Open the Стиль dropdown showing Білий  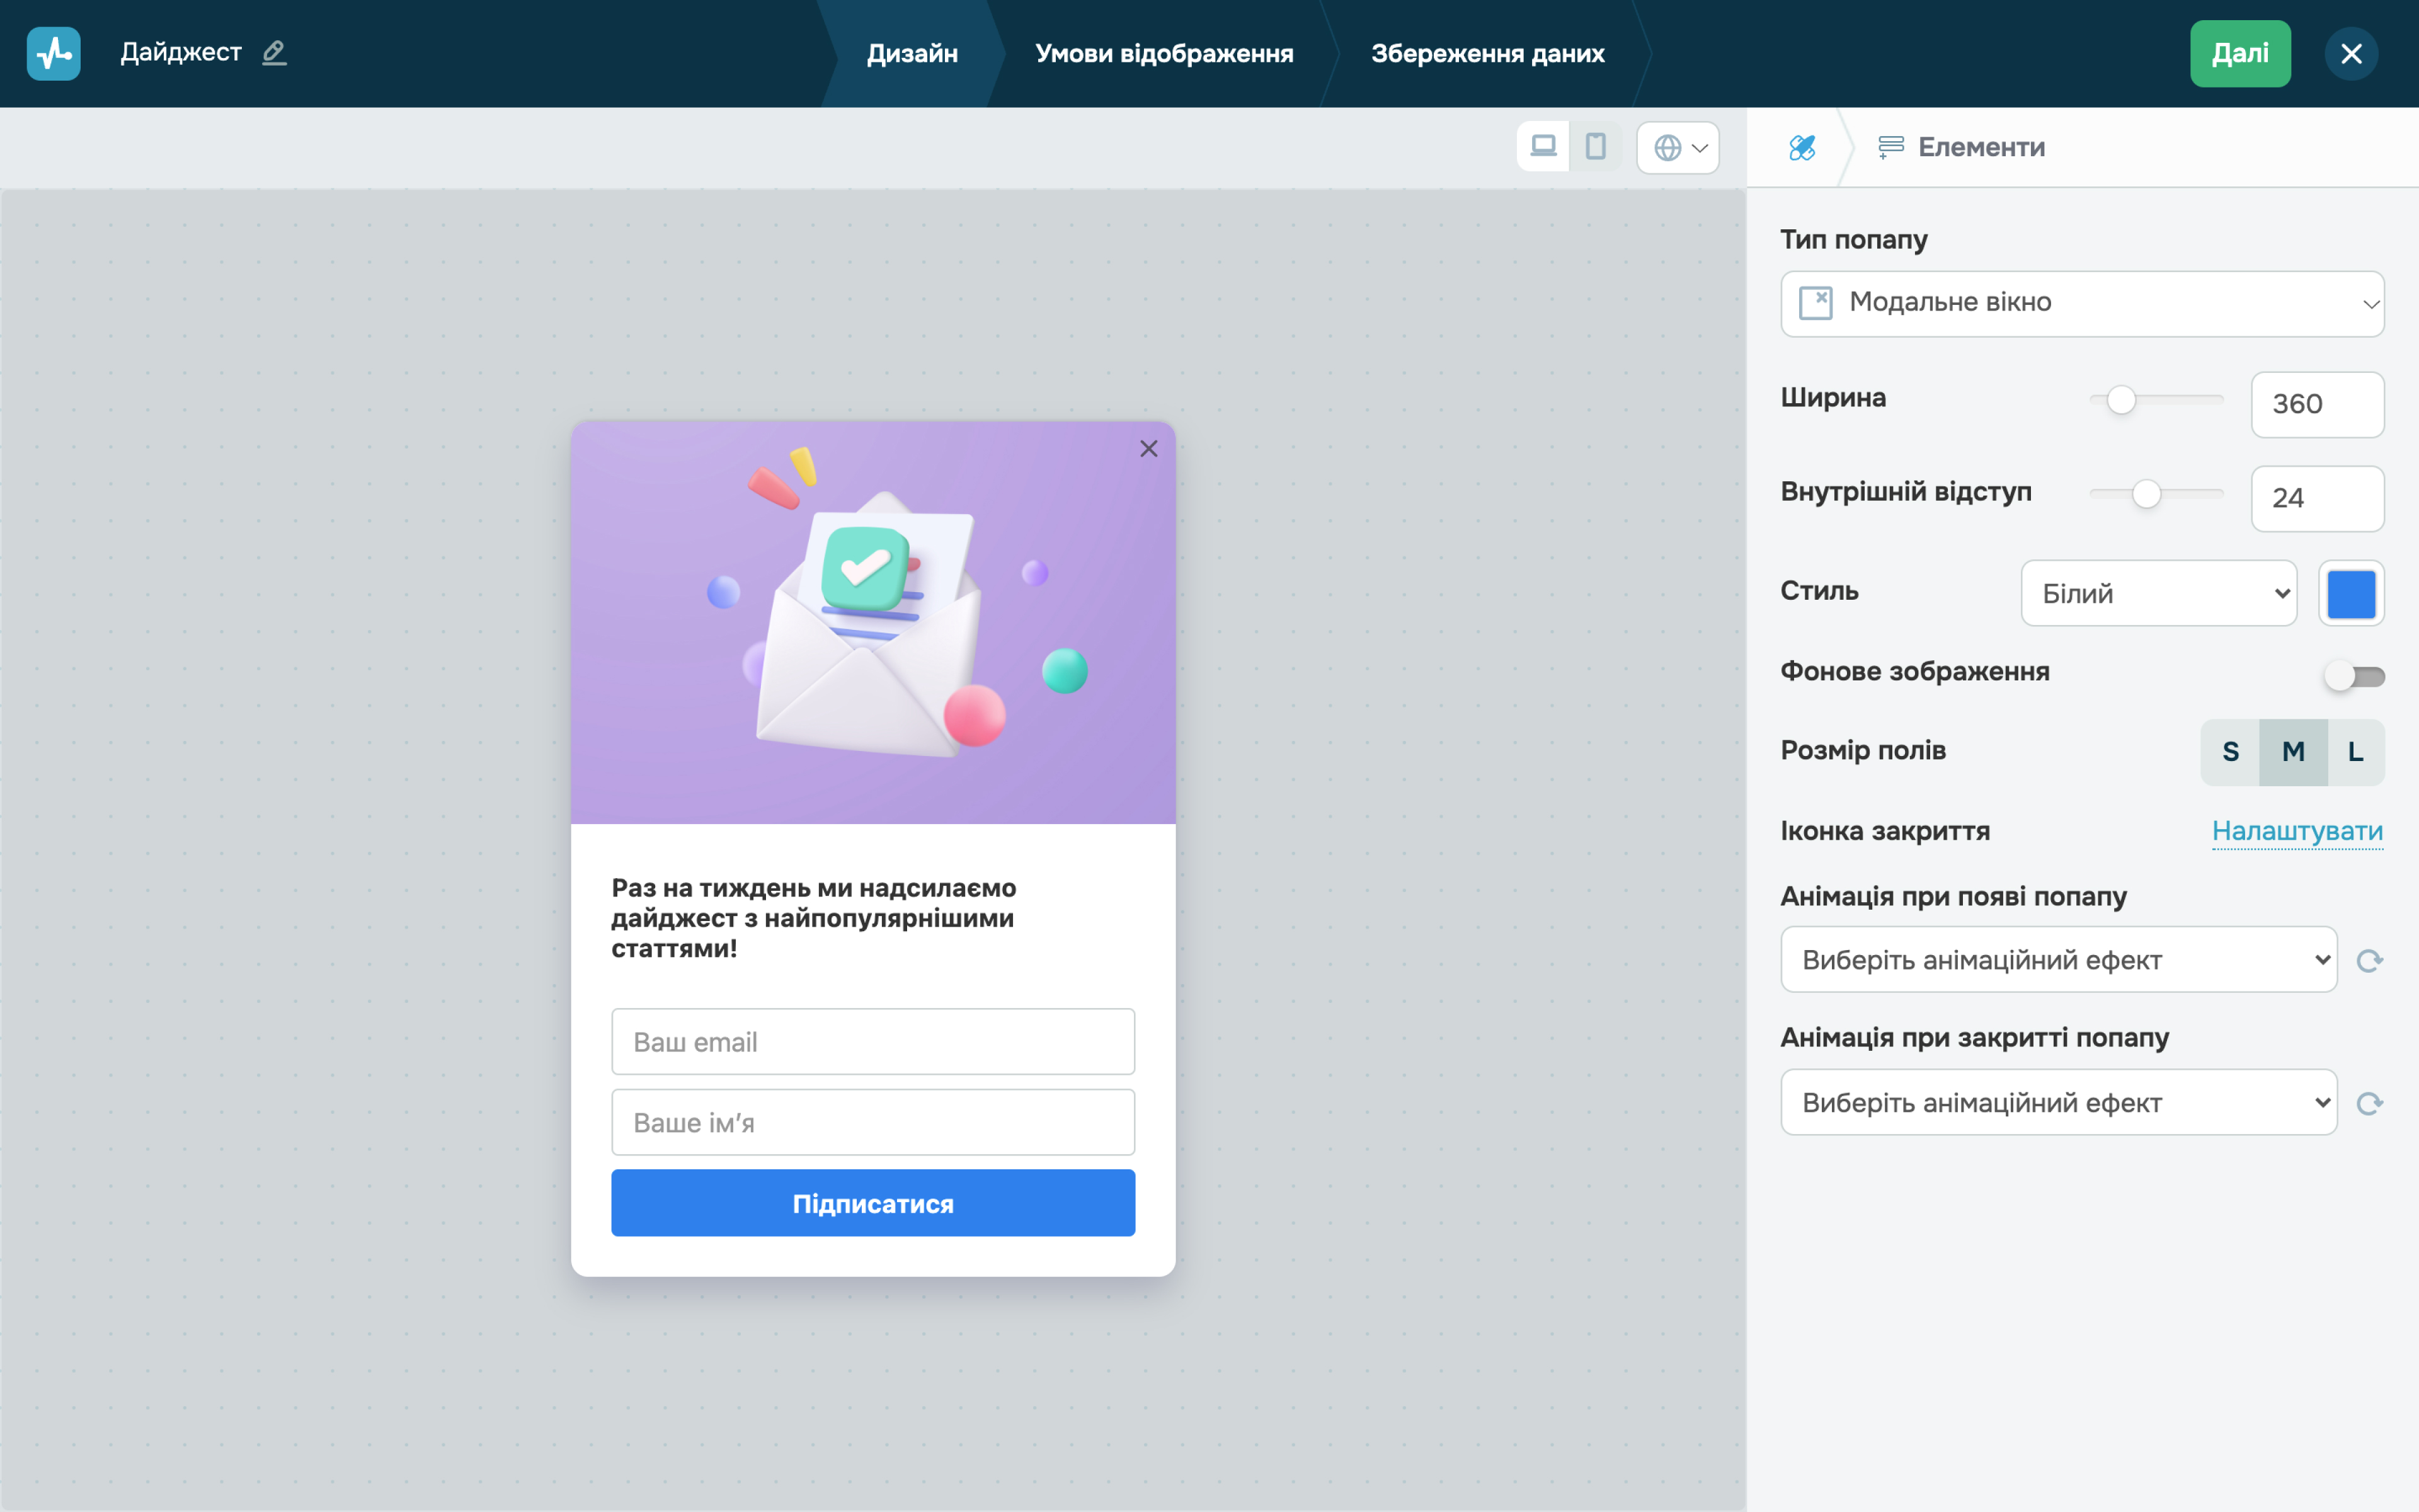[x=2159, y=593]
